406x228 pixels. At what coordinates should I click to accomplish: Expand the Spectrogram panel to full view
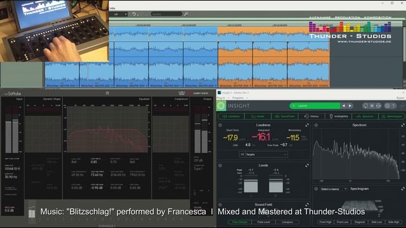click(403, 189)
